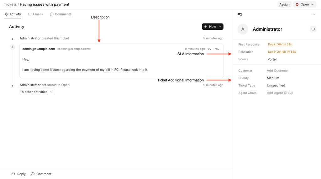Expand the 4 other activities list
Viewport: 321px width, 179px height.
coord(37,92)
